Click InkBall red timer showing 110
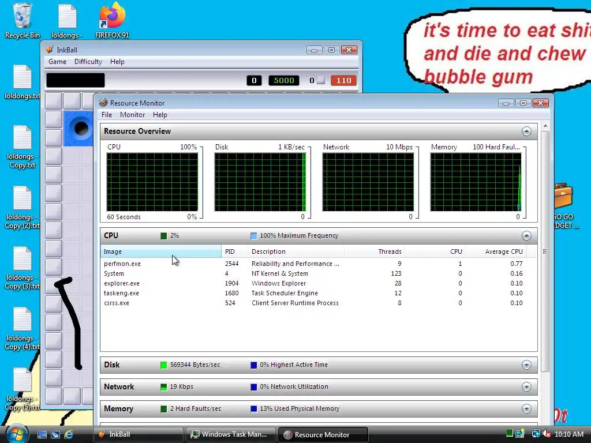 343,80
